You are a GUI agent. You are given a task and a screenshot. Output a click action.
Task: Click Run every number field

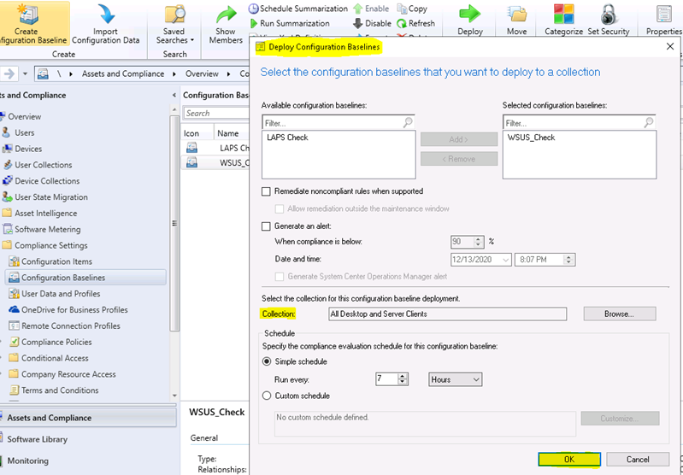(386, 379)
